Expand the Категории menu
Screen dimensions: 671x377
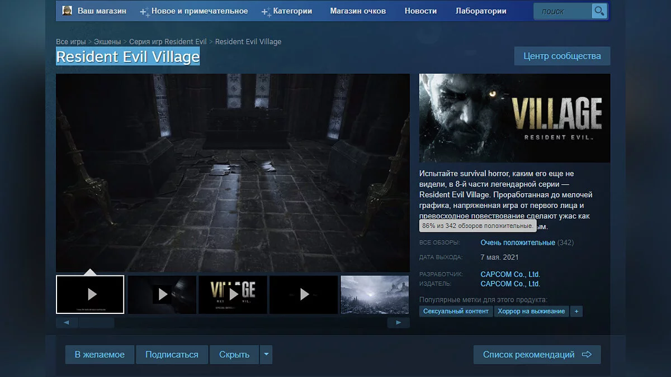tap(287, 11)
